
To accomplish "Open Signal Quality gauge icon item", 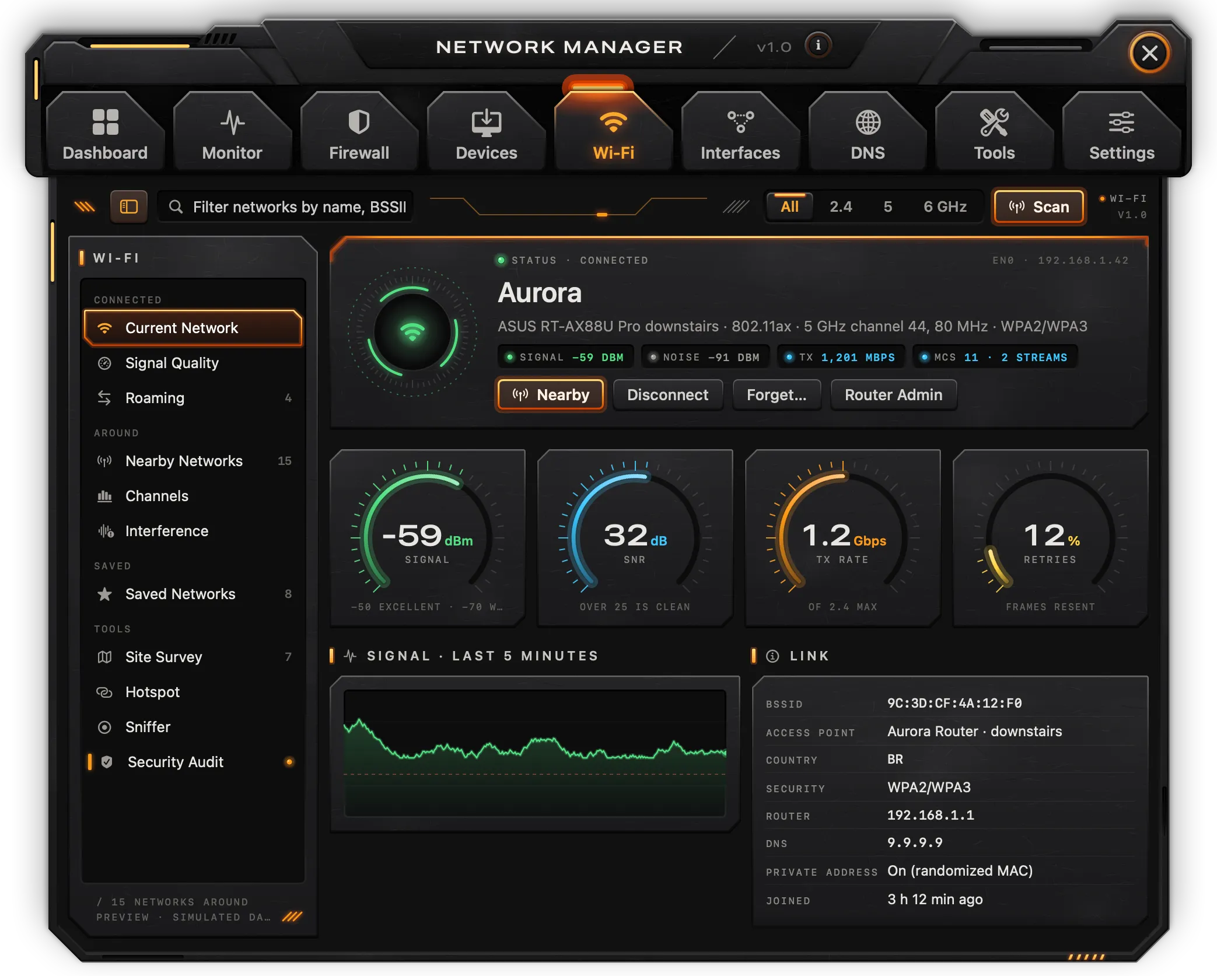I will 104,363.
